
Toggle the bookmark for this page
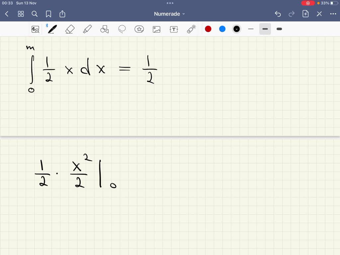point(48,14)
